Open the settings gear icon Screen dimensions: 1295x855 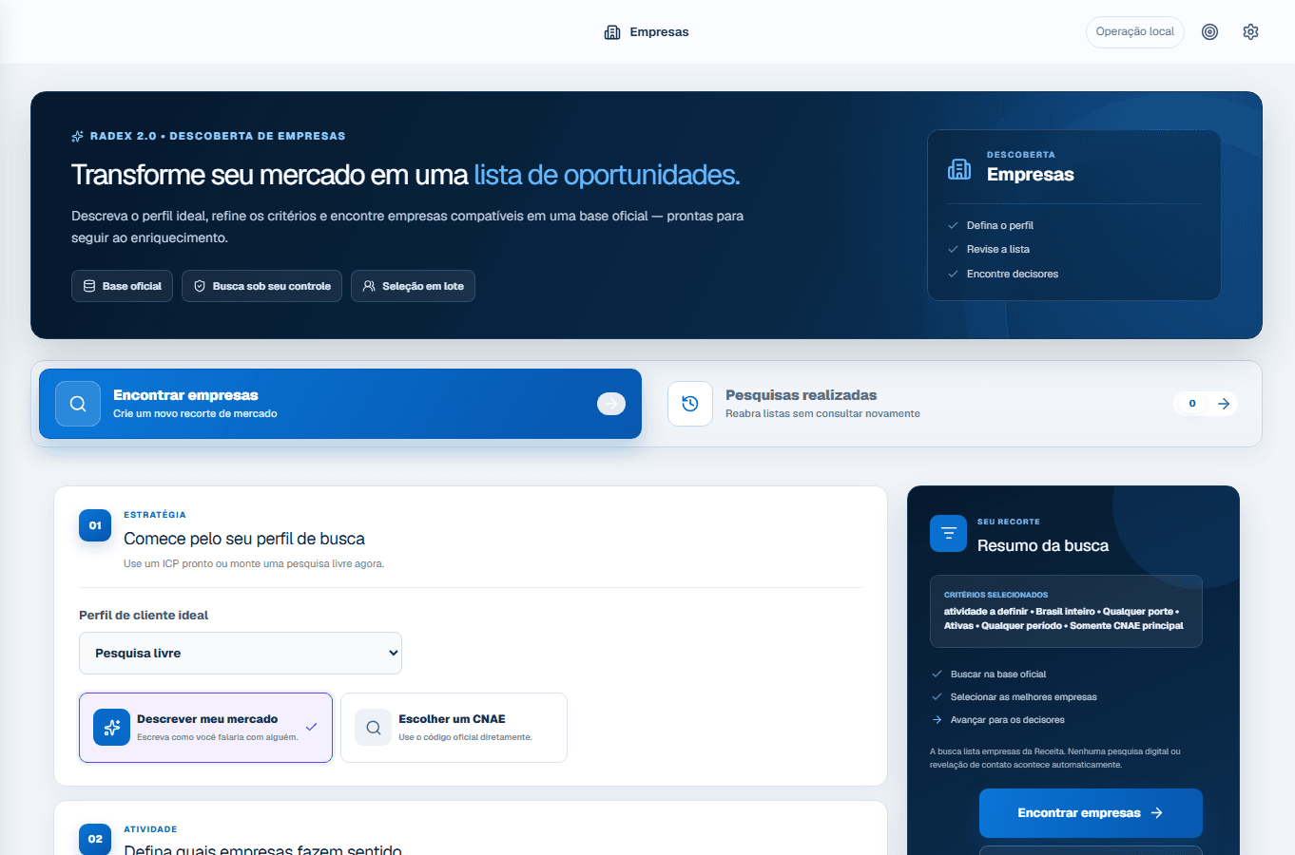click(1250, 31)
